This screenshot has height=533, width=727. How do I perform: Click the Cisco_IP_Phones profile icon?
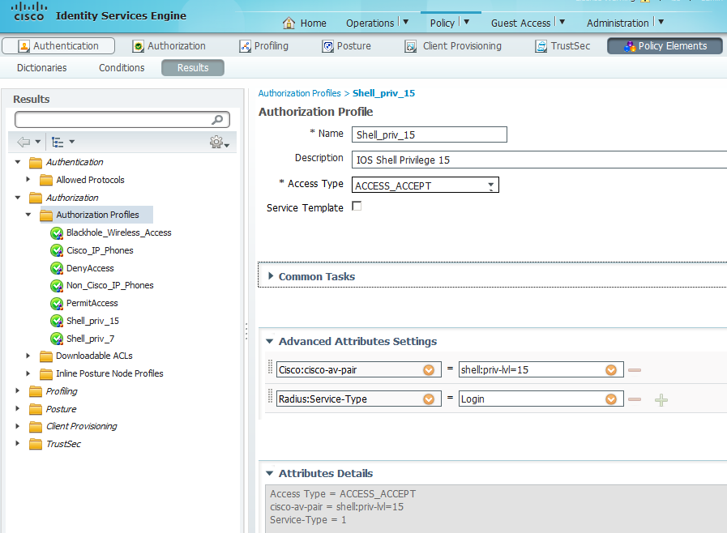click(57, 251)
